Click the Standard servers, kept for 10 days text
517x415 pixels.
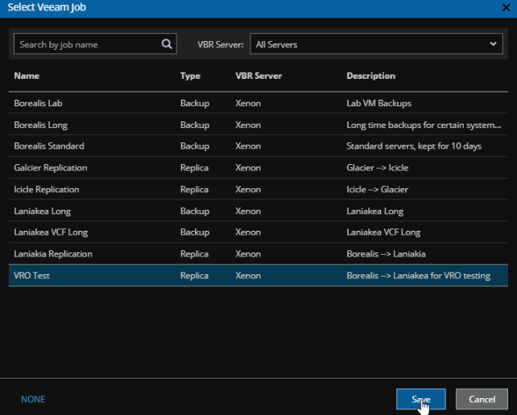coord(414,146)
